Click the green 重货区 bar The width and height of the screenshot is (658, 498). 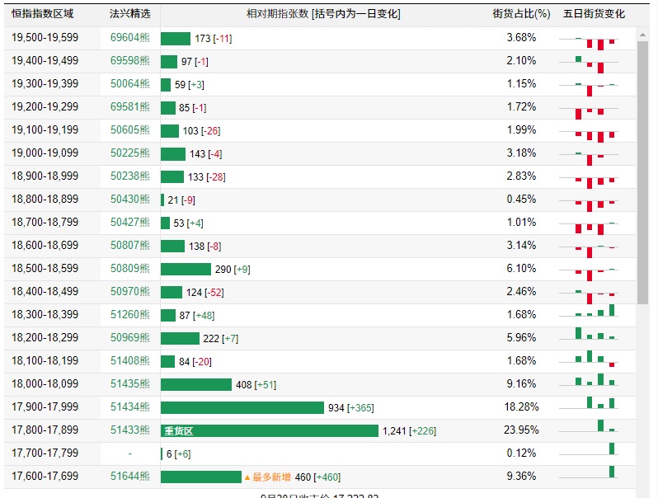coord(270,431)
